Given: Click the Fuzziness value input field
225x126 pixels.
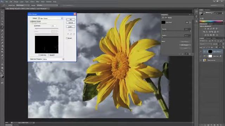Looking at the screenshot, I should point(54,26).
